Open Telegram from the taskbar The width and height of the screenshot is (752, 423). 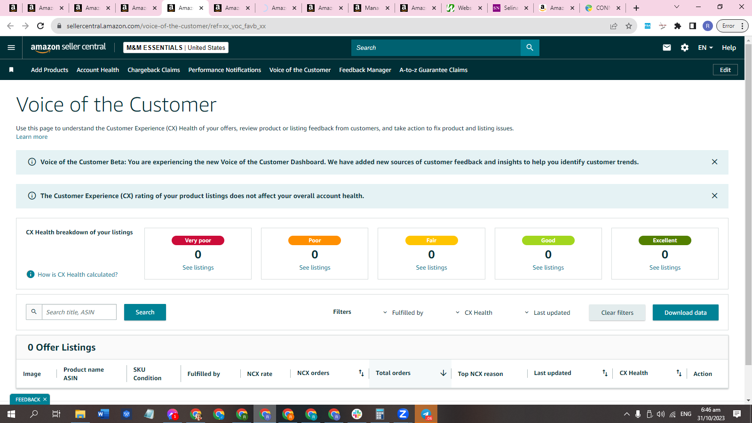click(426, 414)
